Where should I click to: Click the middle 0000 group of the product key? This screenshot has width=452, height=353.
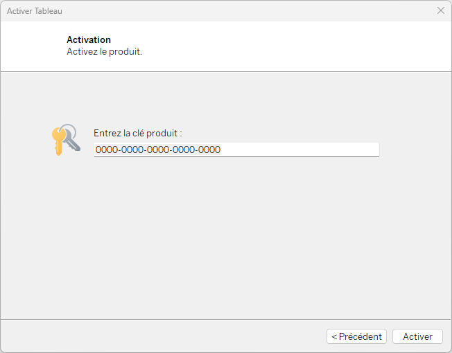158,150
